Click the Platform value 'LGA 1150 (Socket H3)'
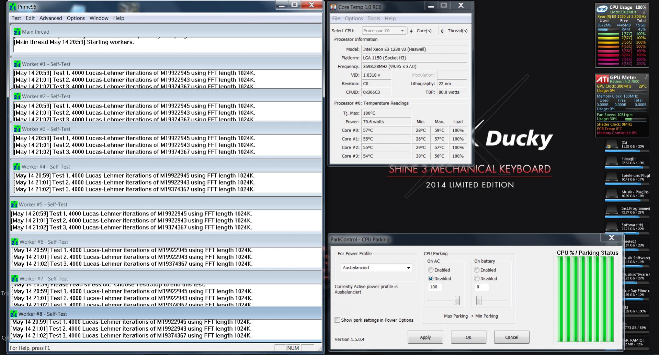The height and width of the screenshot is (355, 659). click(414, 58)
